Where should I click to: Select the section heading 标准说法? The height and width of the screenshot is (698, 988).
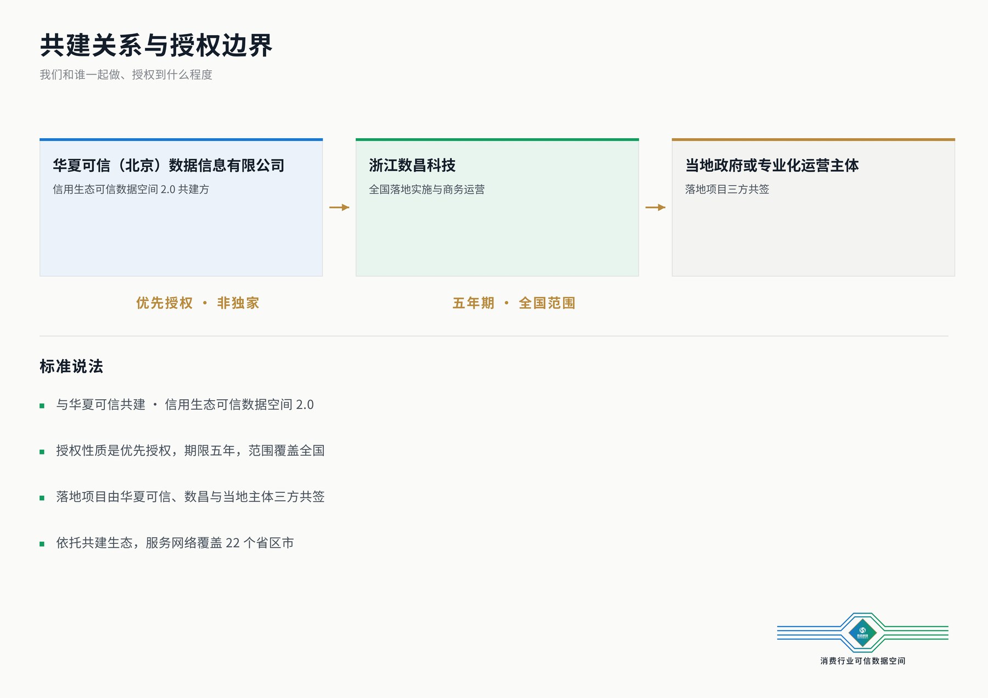(x=71, y=366)
